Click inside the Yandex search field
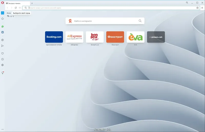This screenshot has width=205, height=132. pyautogui.click(x=105, y=21)
